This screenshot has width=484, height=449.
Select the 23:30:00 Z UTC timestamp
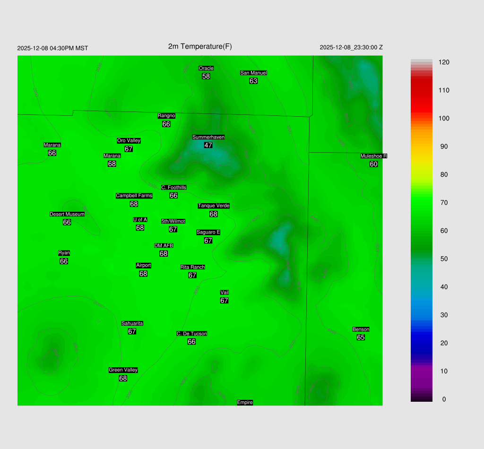[x=351, y=47]
